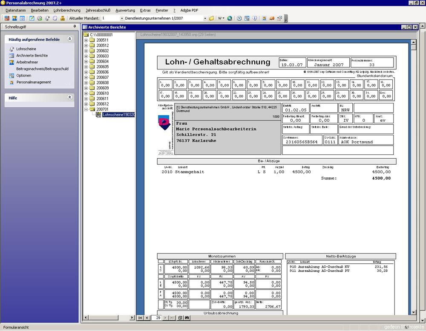Image resolution: width=426 pixels, height=331 pixels.
Task: Click the folder tree's horizontal scrollbar thumb
Action: [x=103, y=317]
